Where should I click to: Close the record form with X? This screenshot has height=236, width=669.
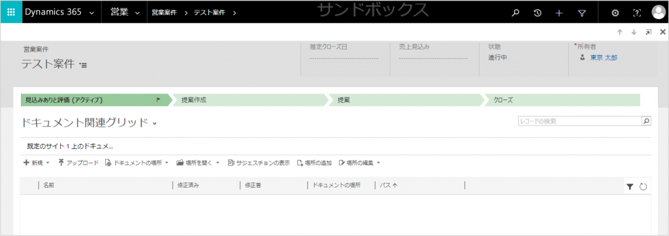click(x=662, y=32)
